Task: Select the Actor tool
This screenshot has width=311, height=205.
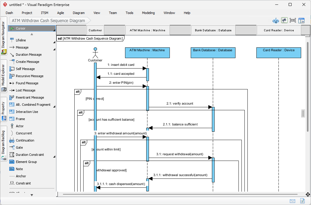Action: click(20, 126)
